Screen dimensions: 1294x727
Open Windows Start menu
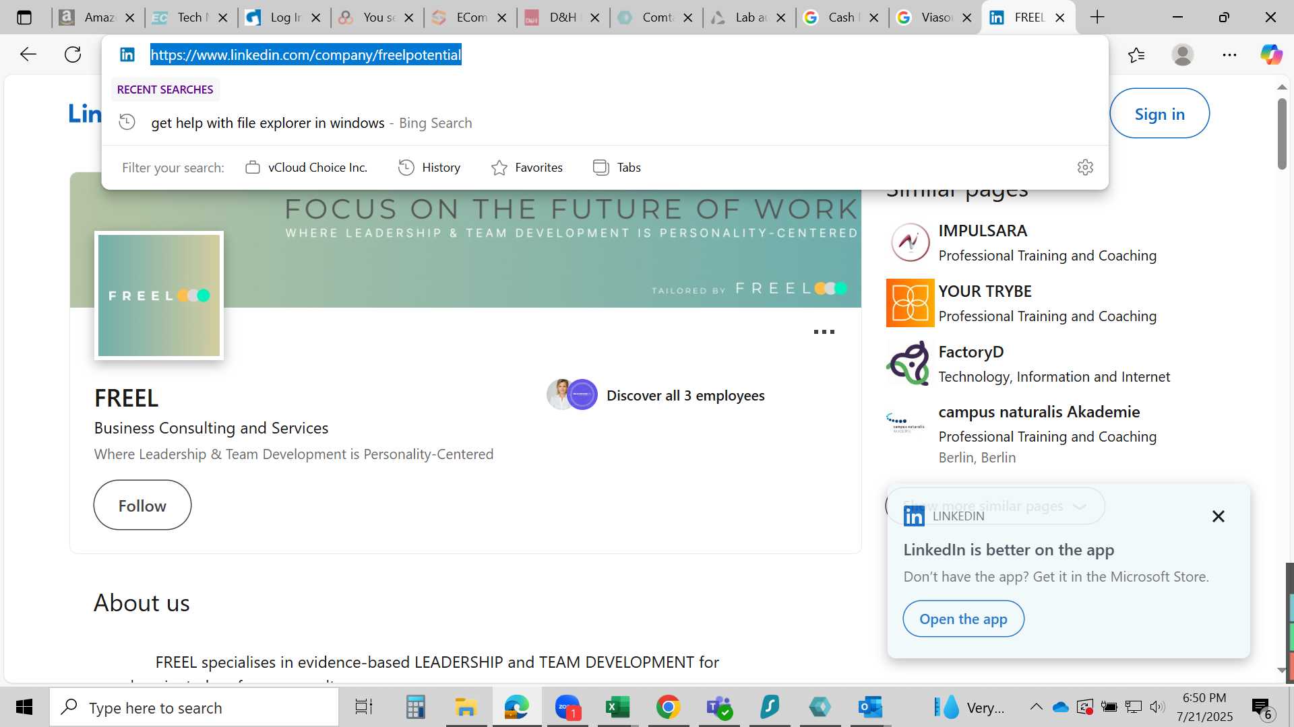(x=24, y=707)
